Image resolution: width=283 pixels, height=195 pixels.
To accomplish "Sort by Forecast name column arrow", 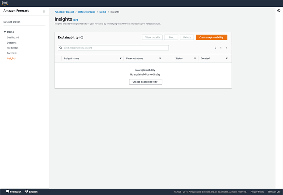I will click(160, 59).
